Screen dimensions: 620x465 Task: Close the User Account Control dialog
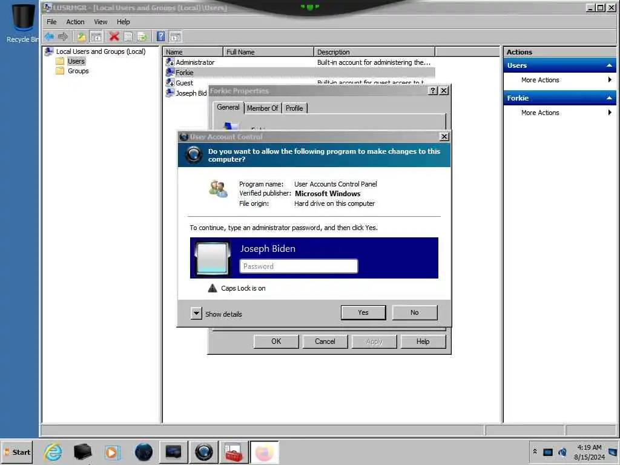(x=444, y=136)
